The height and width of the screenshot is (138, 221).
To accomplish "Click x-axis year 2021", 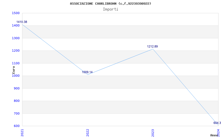I will (22, 133).
